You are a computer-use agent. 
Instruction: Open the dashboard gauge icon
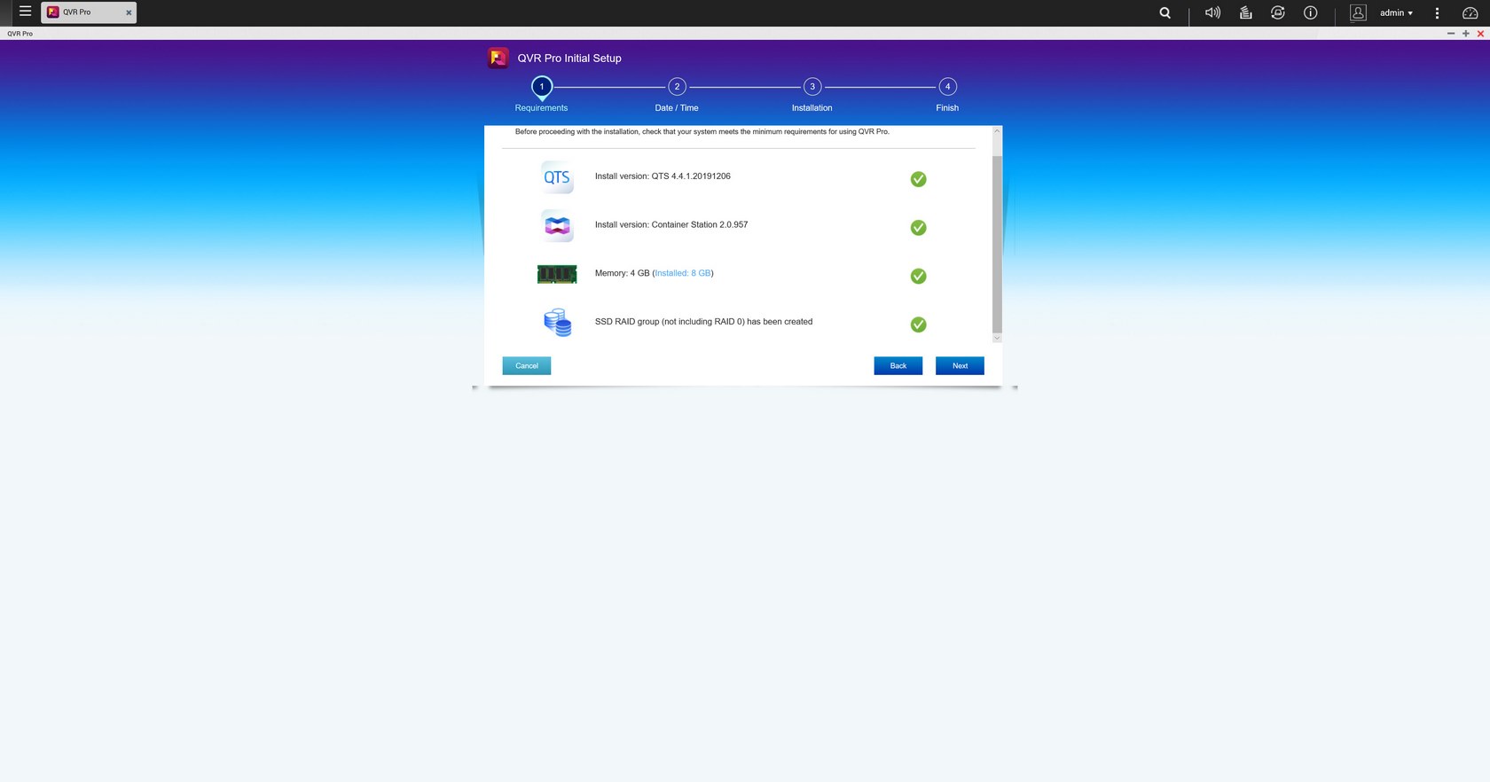click(1470, 12)
